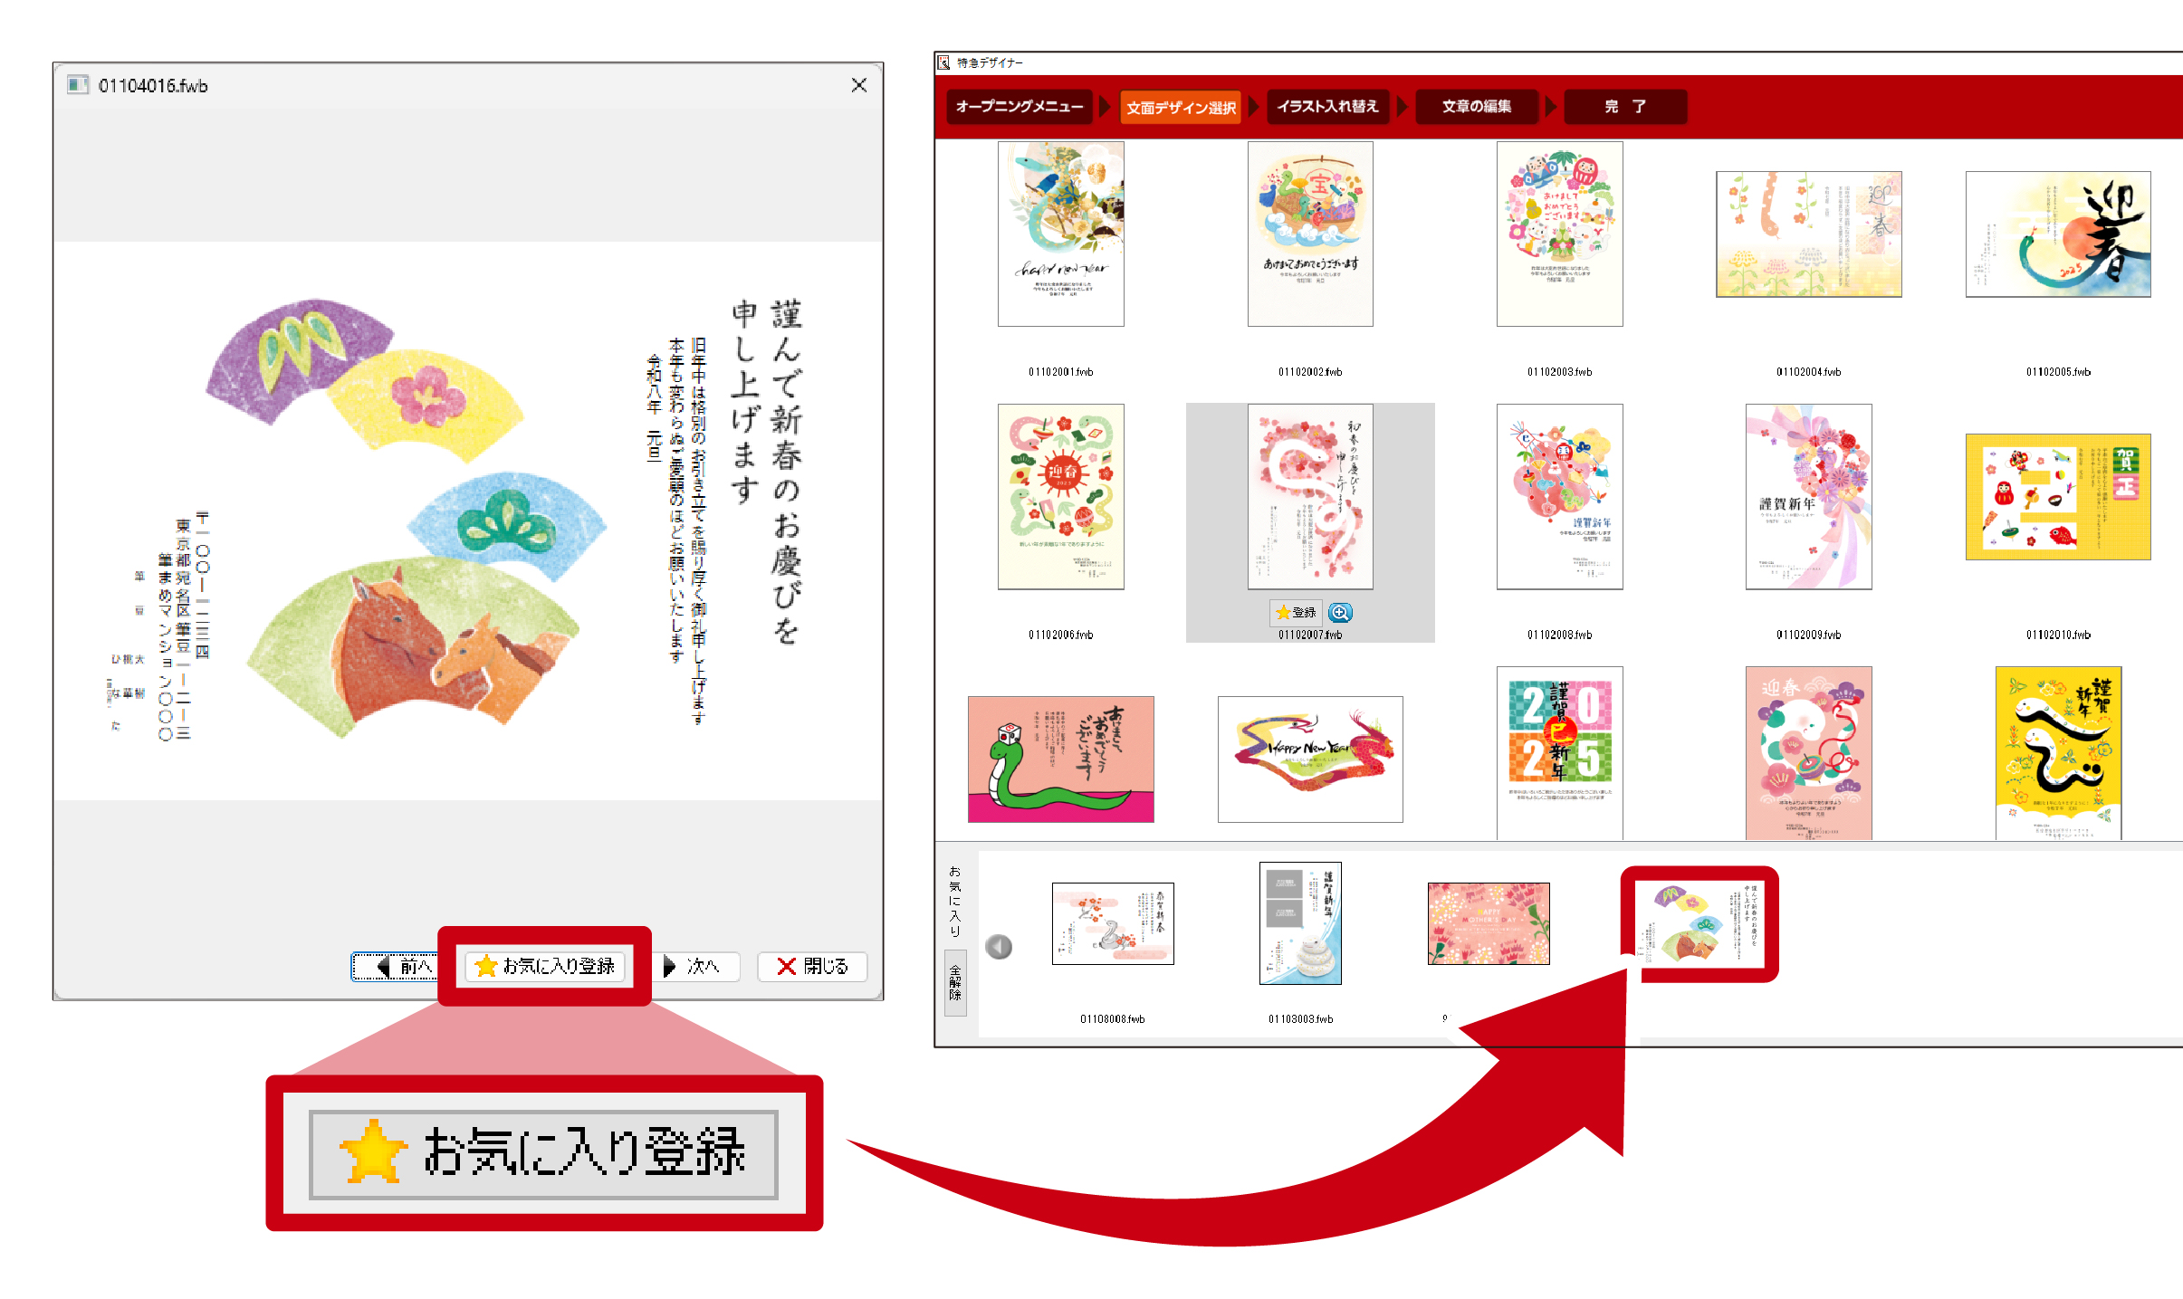Switch to the オープニングメニュー step
The image size is (2183, 1299).
coord(1019,107)
